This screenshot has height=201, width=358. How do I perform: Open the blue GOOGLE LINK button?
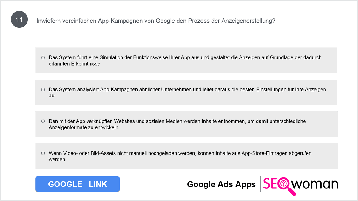point(78,184)
